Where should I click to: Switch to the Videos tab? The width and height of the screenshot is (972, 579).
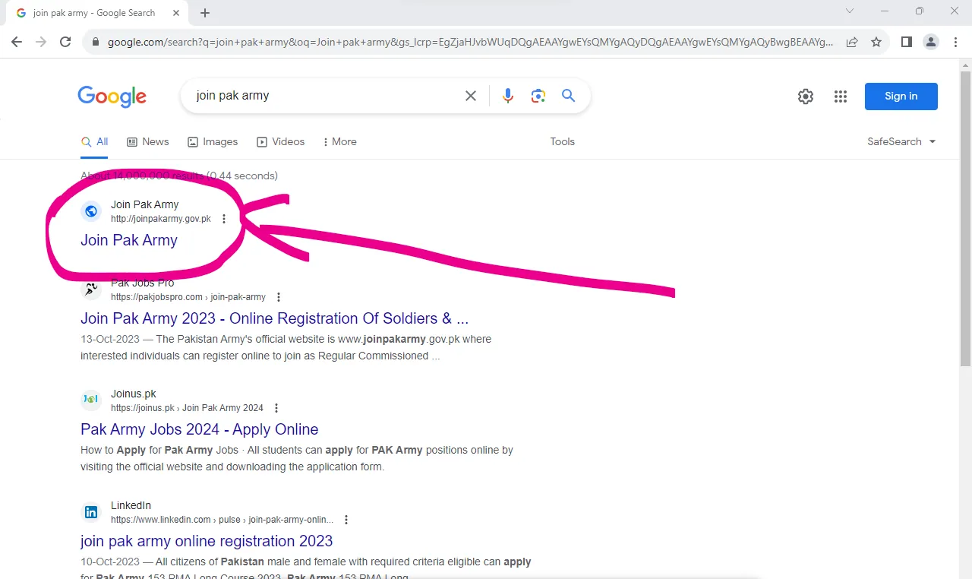[281, 141]
